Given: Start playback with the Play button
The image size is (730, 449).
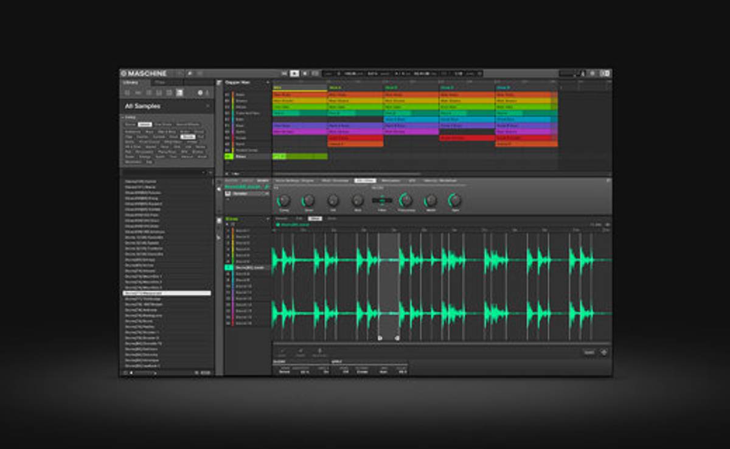Looking at the screenshot, I should pyautogui.click(x=294, y=73).
